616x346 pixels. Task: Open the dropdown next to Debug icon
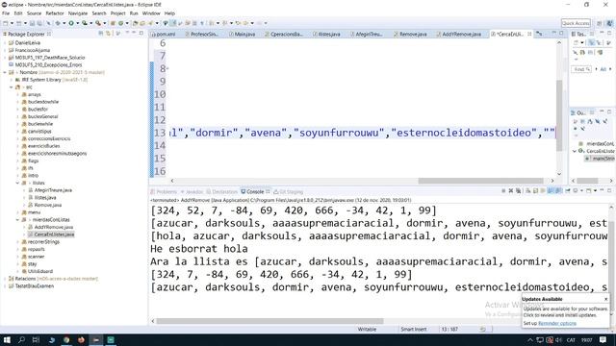point(64,23)
